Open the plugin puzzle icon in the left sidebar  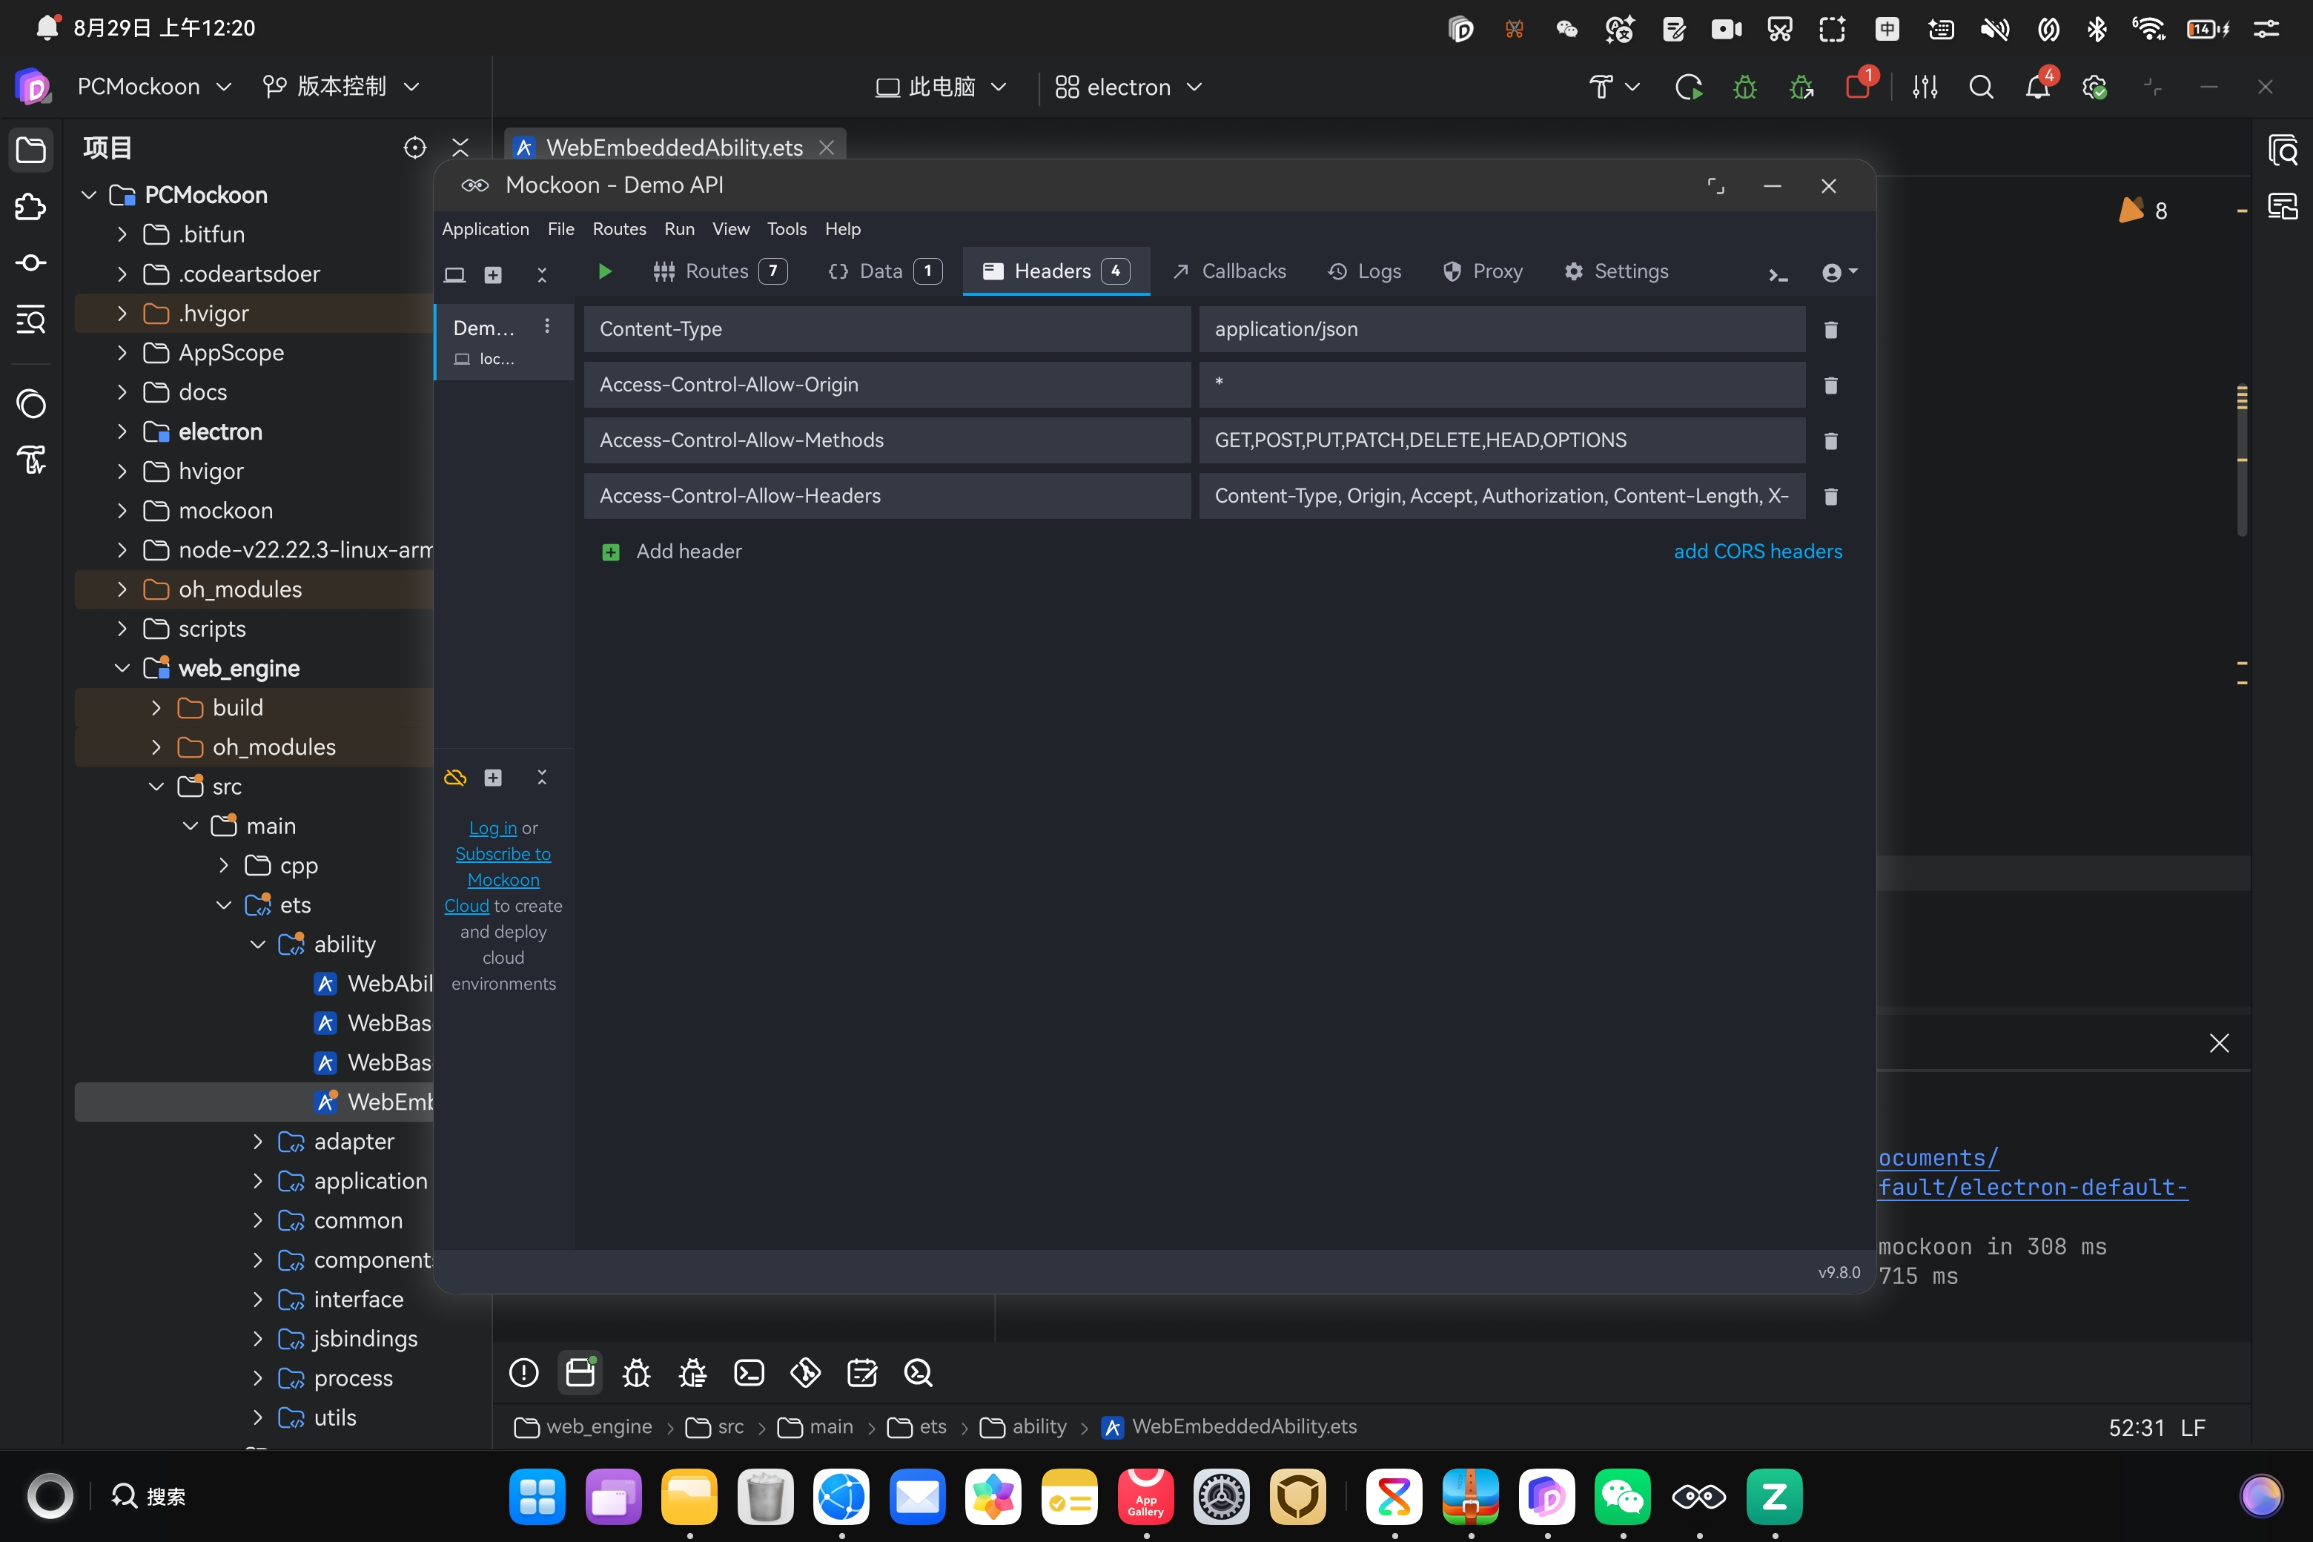(30, 207)
